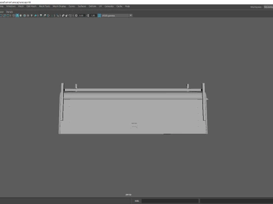The image size is (273, 204).
Task: Toggle motion blur icon
Action: 44,15
